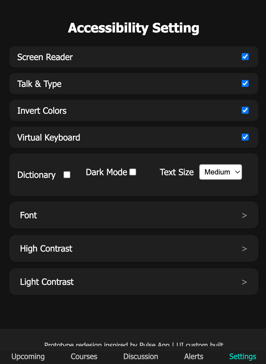This screenshot has height=364, width=266.
Task: Select Medium from the Text Size menu
Action: click(x=220, y=172)
